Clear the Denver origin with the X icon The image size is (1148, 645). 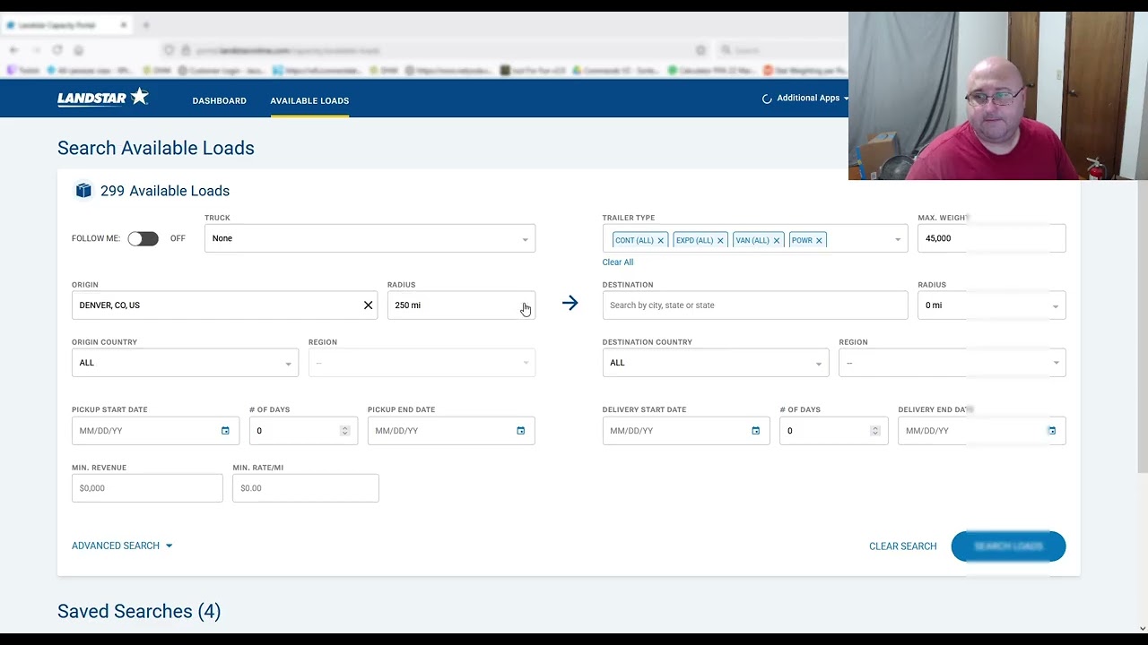click(368, 305)
